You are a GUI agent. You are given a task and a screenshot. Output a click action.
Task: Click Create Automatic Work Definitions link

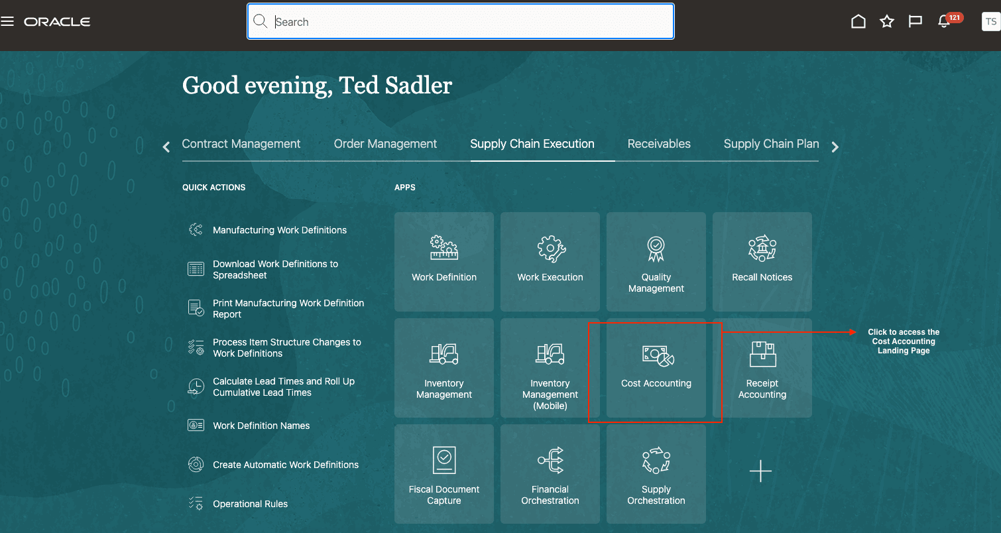(286, 465)
